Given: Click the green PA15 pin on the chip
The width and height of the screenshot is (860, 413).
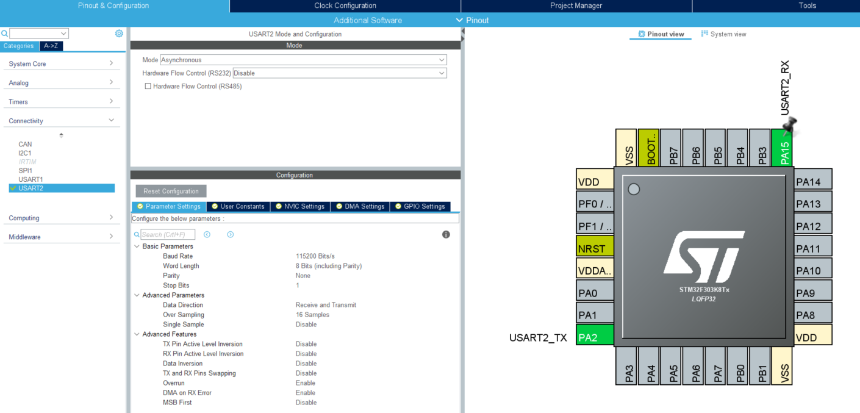Looking at the screenshot, I should [x=782, y=147].
